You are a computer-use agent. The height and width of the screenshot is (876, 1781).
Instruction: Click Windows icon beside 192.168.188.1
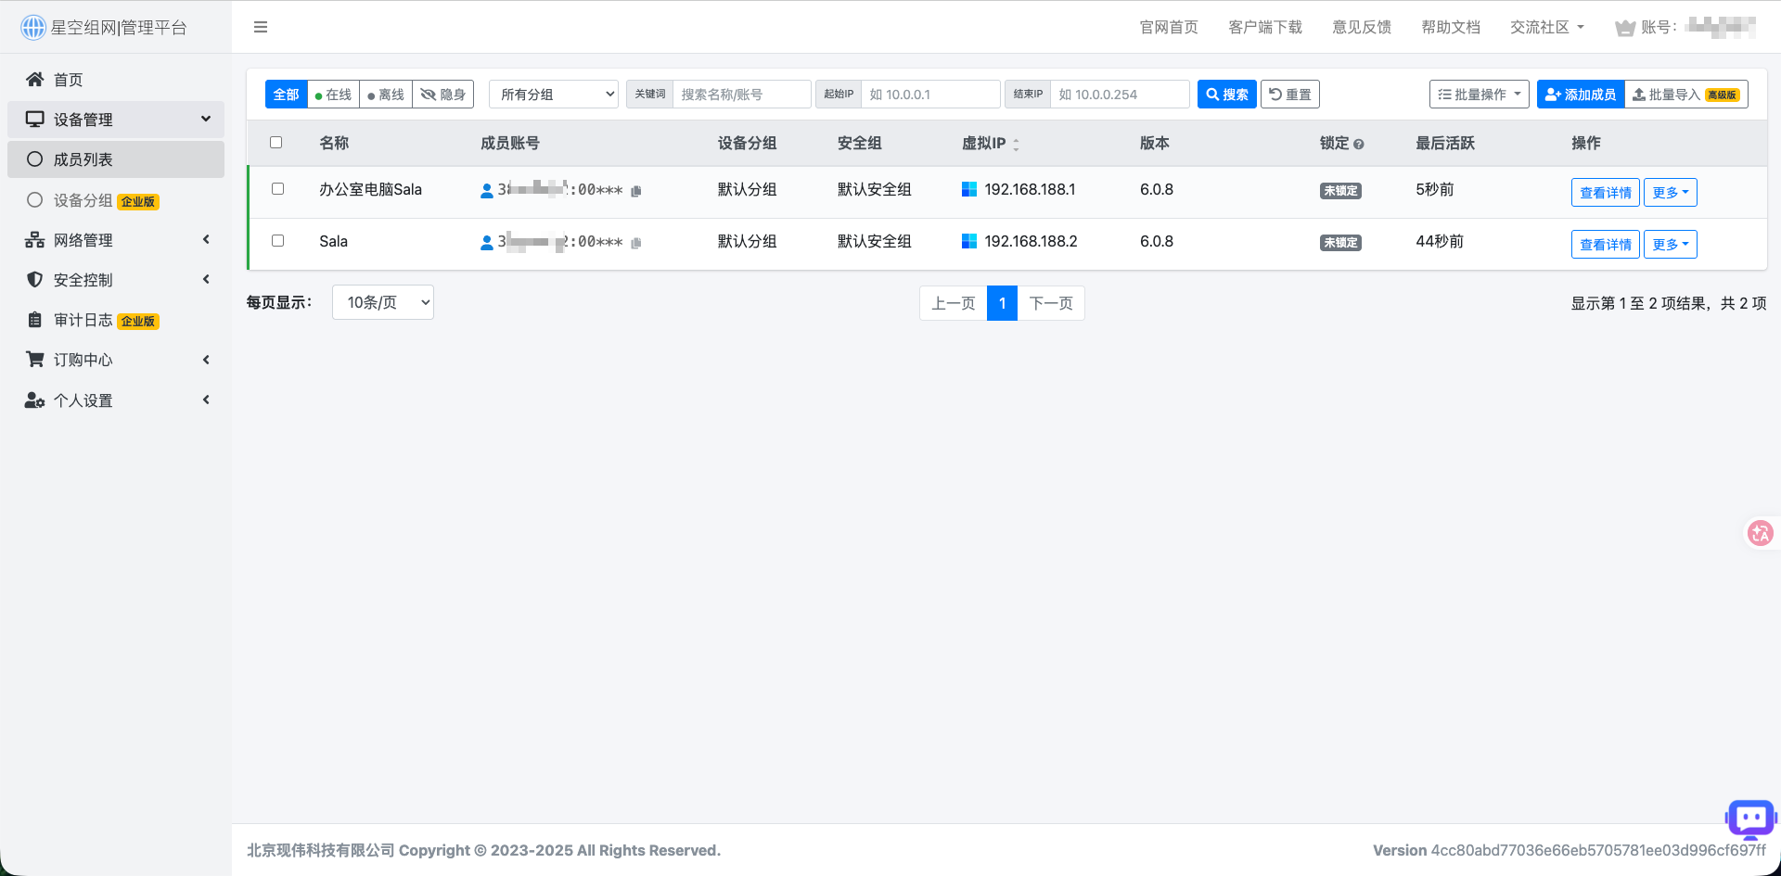pyautogui.click(x=969, y=189)
